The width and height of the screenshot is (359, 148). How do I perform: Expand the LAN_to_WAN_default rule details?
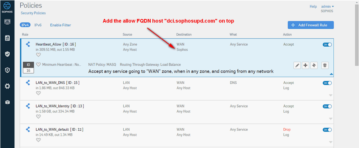[x=330, y=142]
